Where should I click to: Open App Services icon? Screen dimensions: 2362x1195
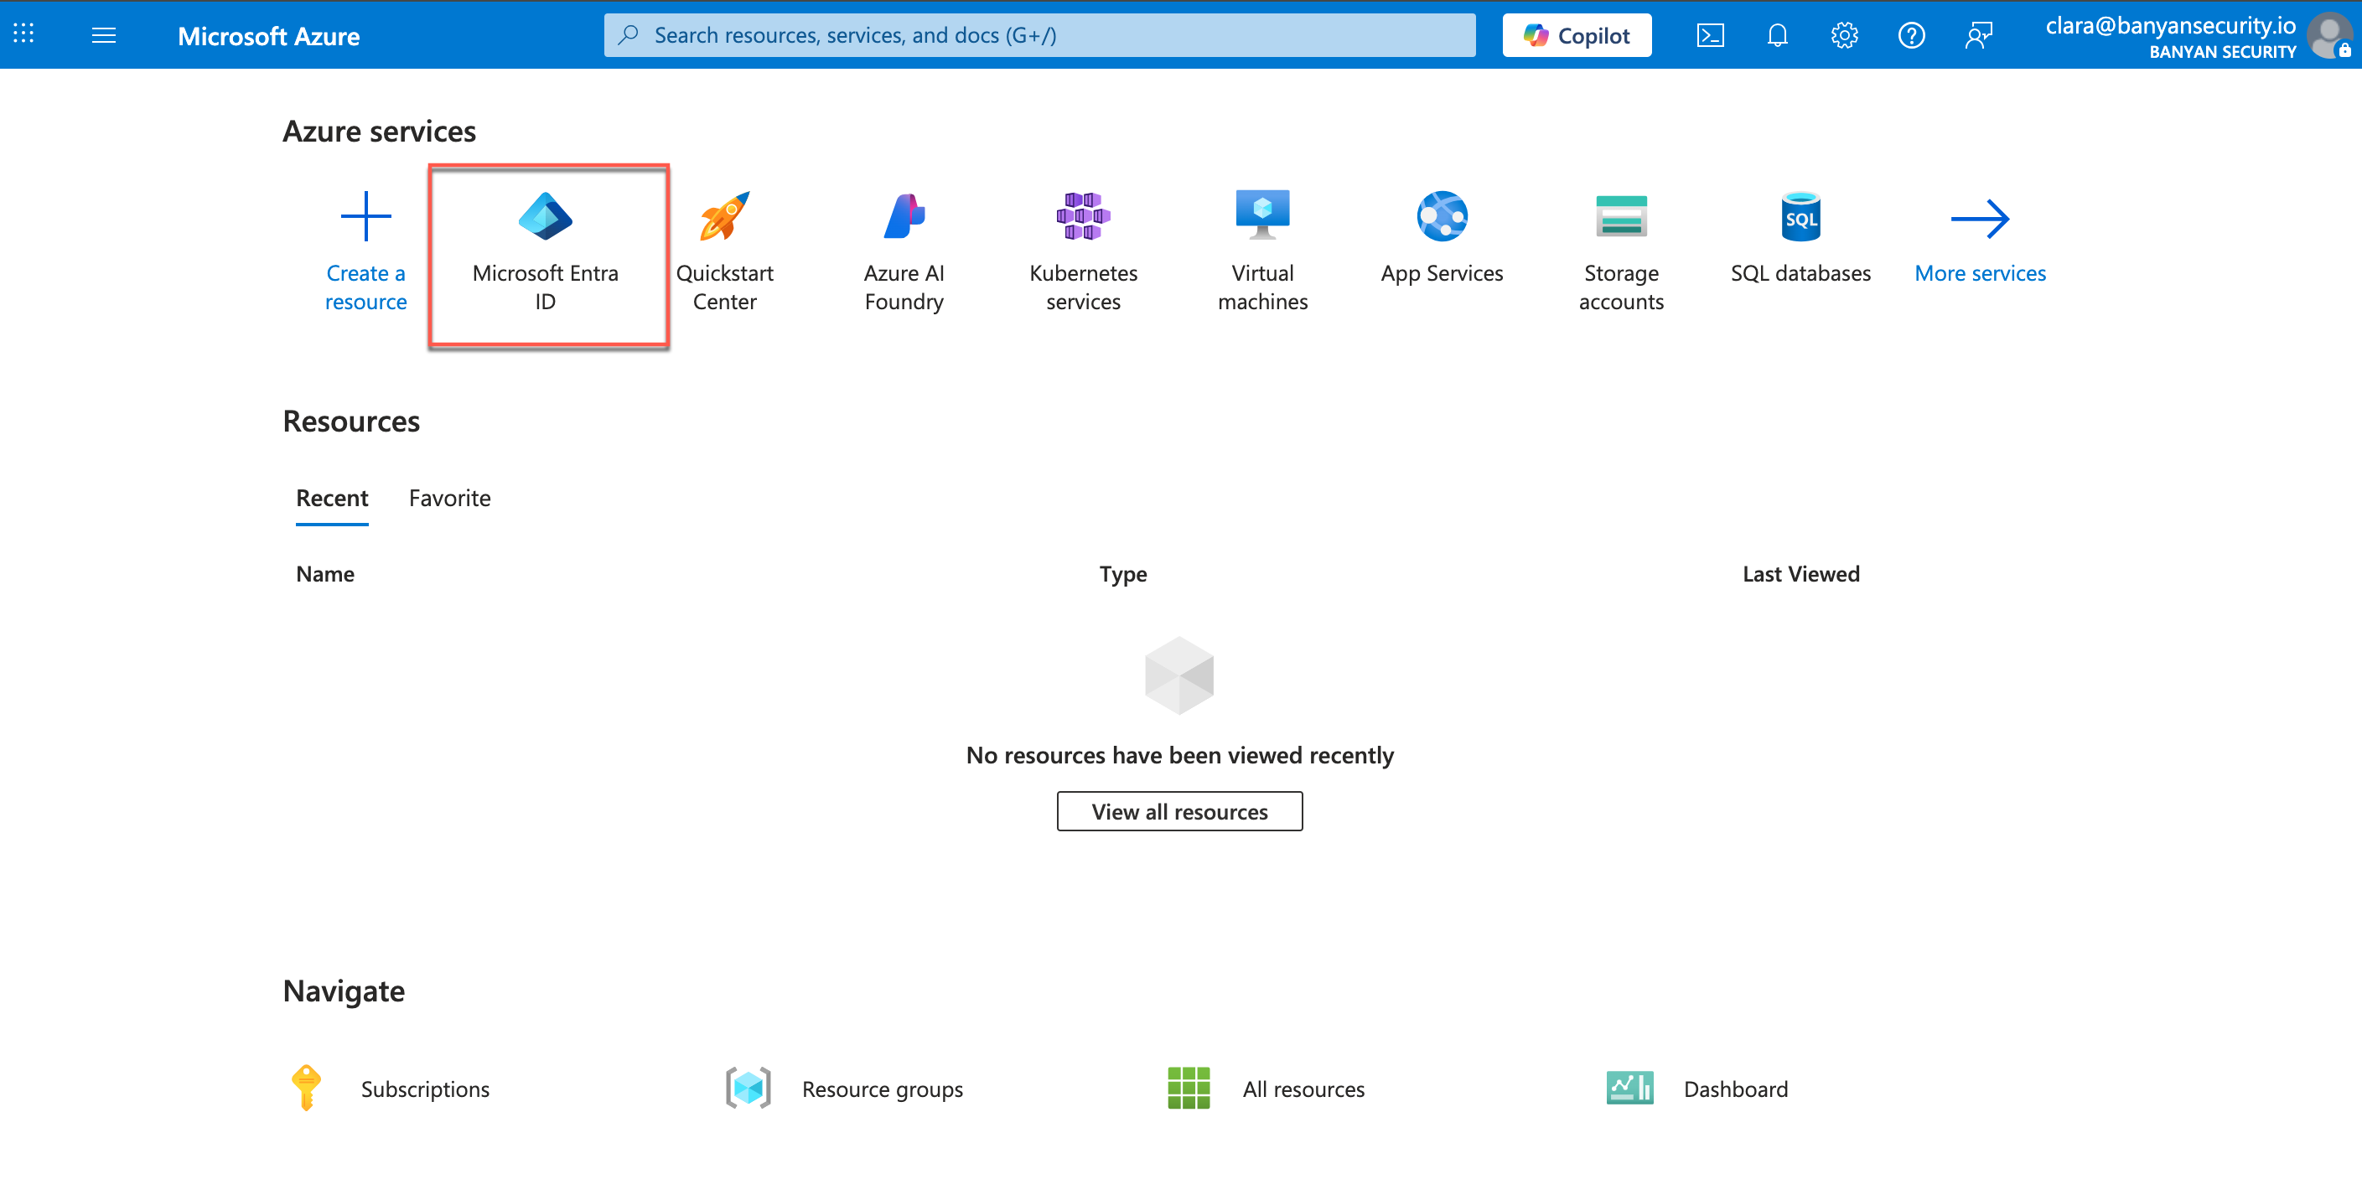[x=1442, y=216]
